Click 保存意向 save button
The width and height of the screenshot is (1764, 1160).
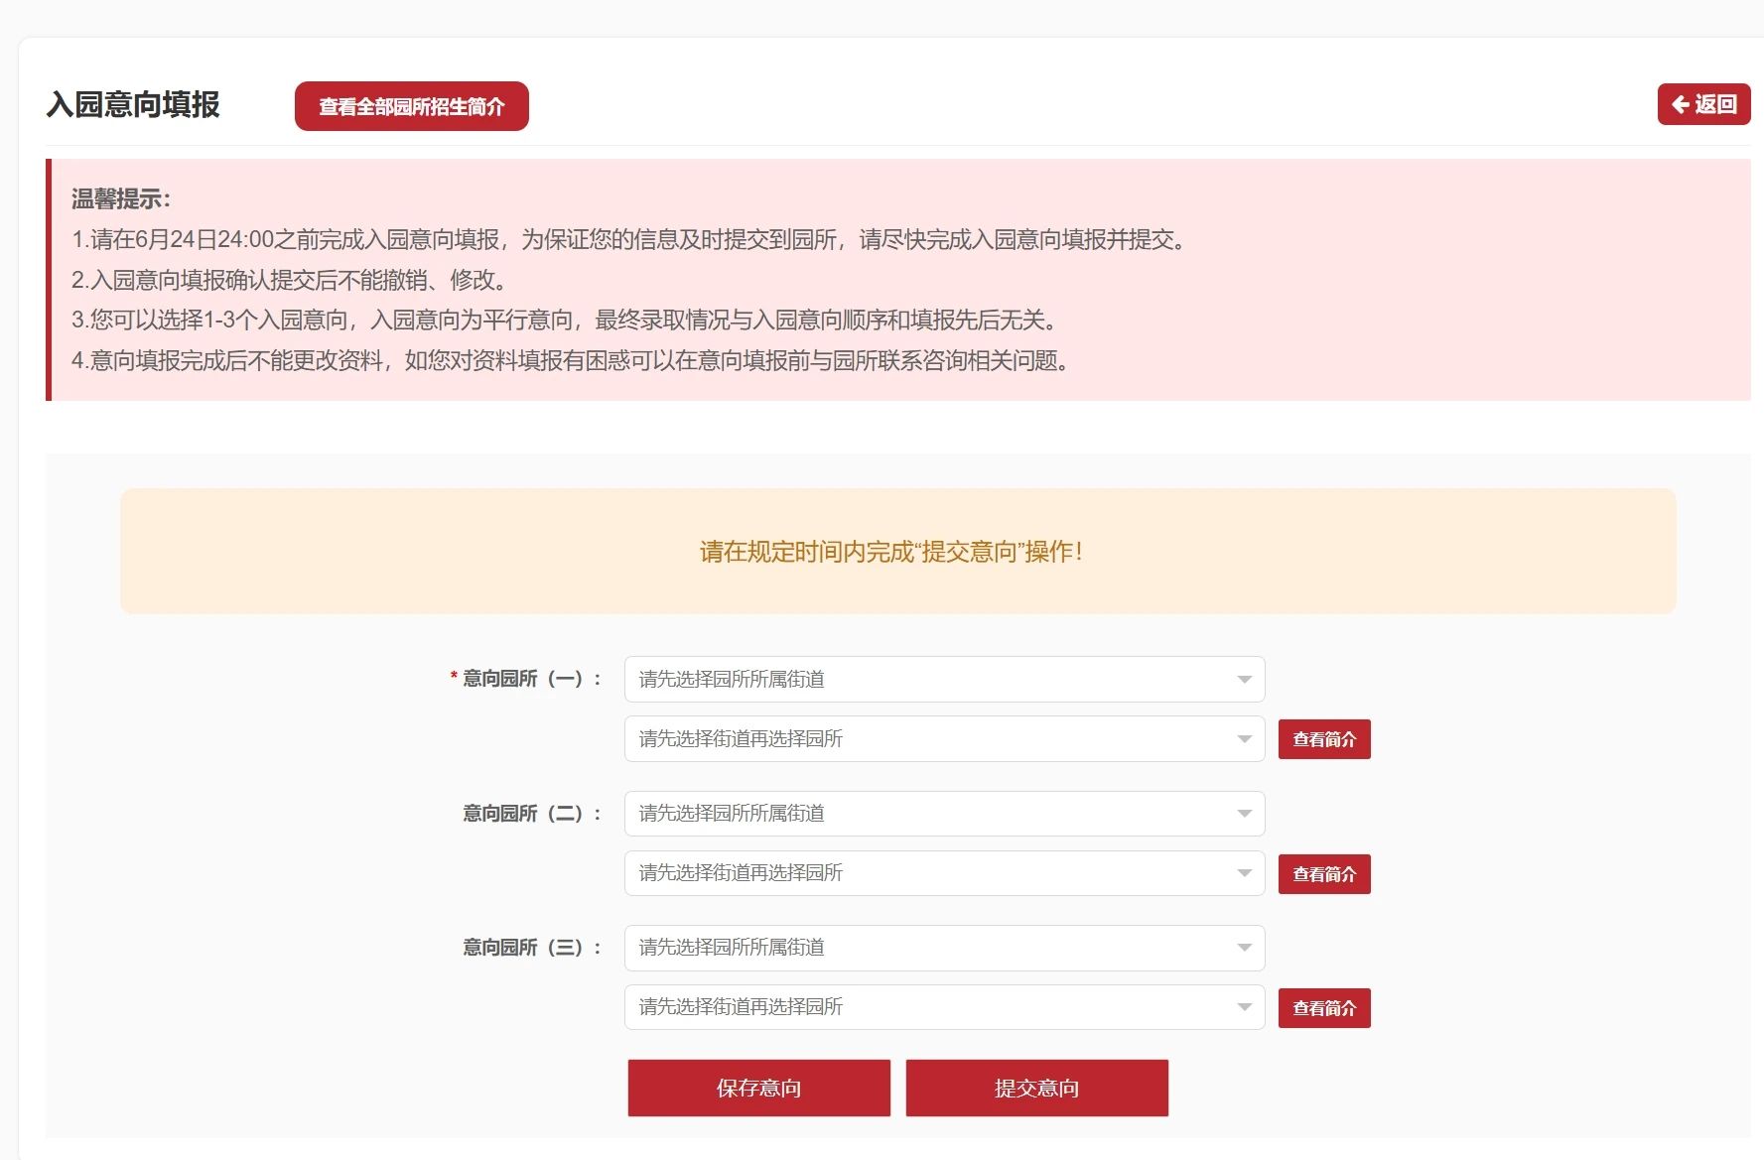pos(759,1089)
